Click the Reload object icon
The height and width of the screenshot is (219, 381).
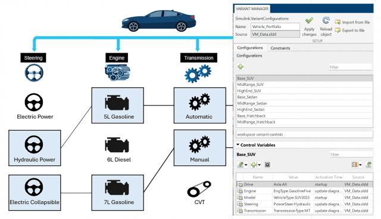click(x=326, y=21)
